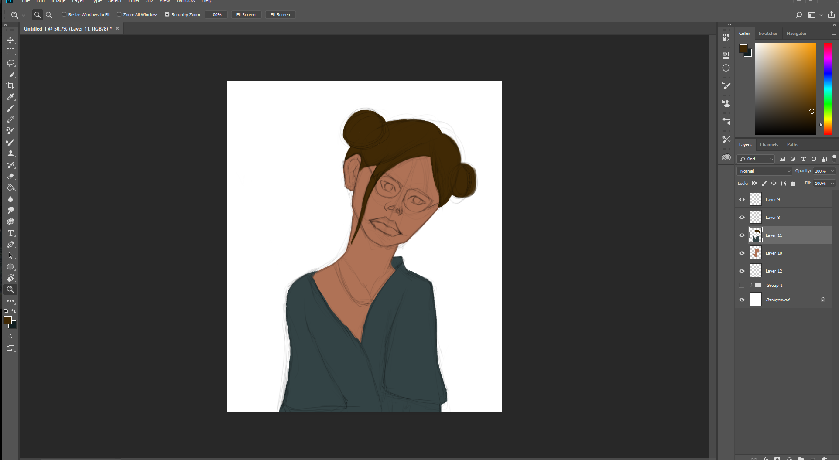Open layer Fill dropdown arrow

pyautogui.click(x=832, y=184)
